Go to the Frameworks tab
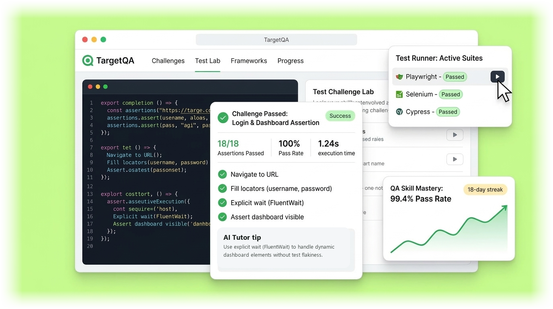553x309 pixels. tap(249, 61)
